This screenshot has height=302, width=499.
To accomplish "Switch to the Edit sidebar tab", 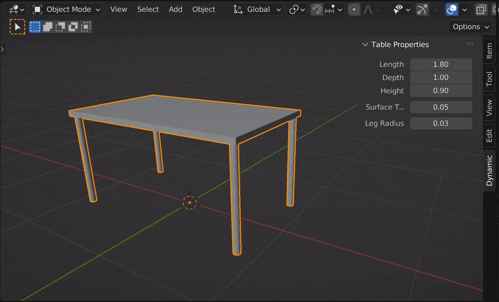I will 490,135.
